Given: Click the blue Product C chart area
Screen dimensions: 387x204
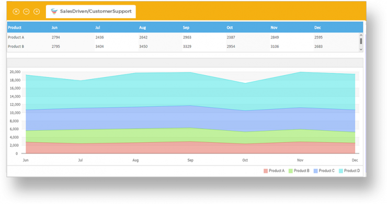Looking at the screenshot, I should [x=190, y=117].
